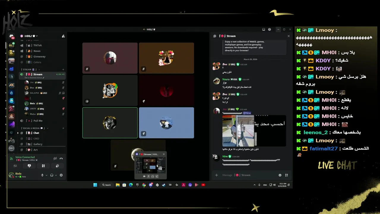
Task: Open the Gallery channel
Action: (42, 144)
